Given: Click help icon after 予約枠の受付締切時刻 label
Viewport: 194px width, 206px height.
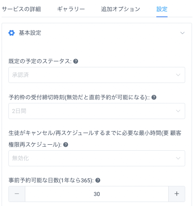Looking at the screenshot, I should (154, 97).
